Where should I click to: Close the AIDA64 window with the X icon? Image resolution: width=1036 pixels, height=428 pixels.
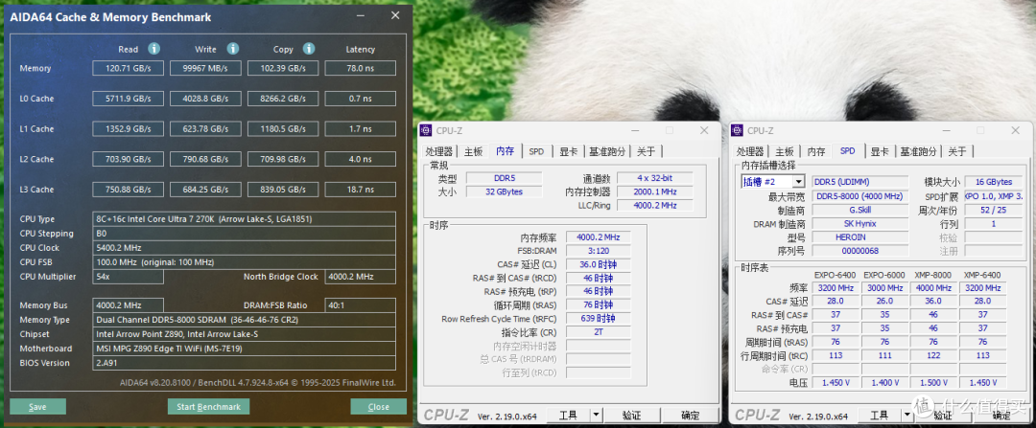(395, 16)
